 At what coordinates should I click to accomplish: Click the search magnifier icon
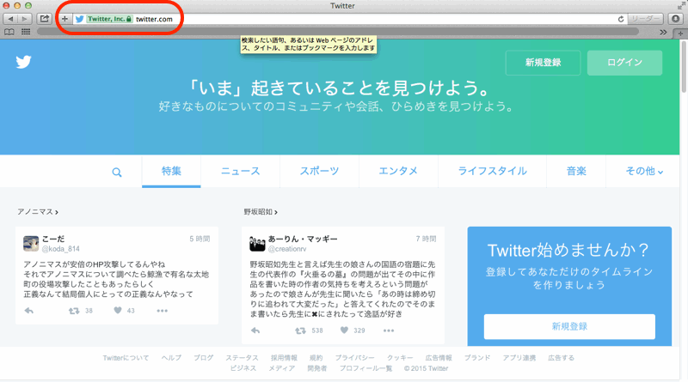point(117,172)
